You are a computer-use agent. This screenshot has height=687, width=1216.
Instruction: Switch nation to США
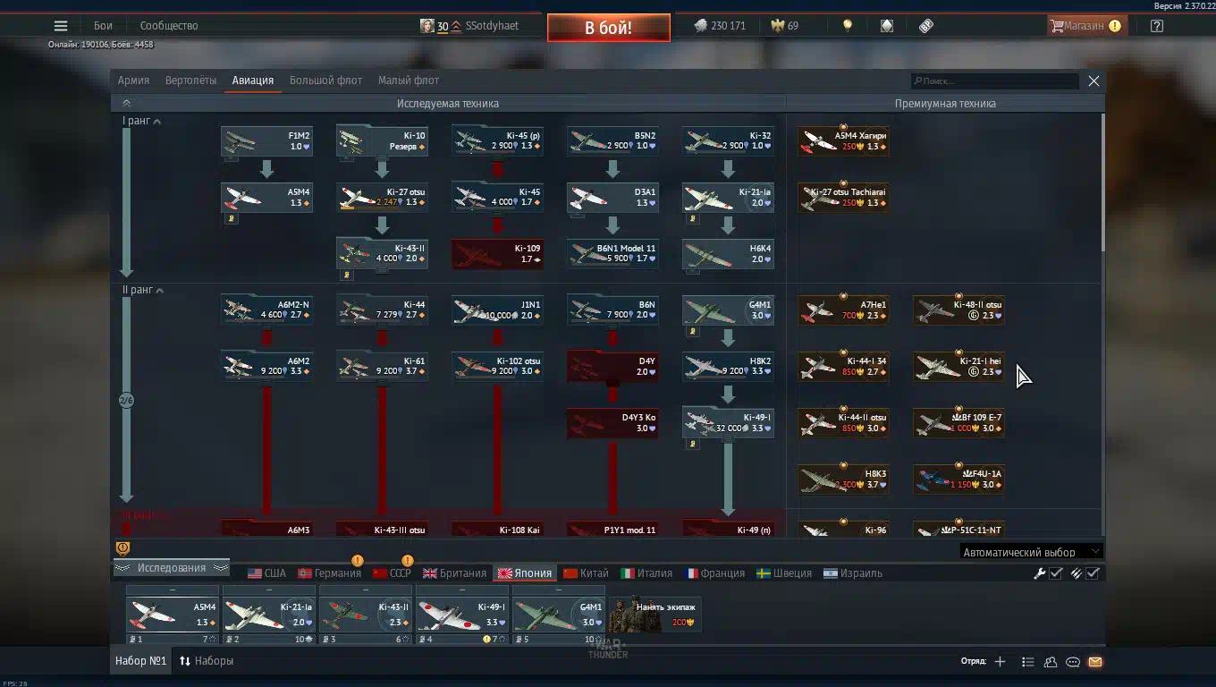click(266, 573)
